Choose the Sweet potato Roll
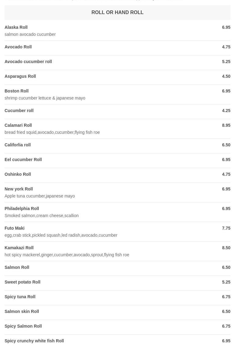The width and height of the screenshot is (235, 346). (x=22, y=282)
